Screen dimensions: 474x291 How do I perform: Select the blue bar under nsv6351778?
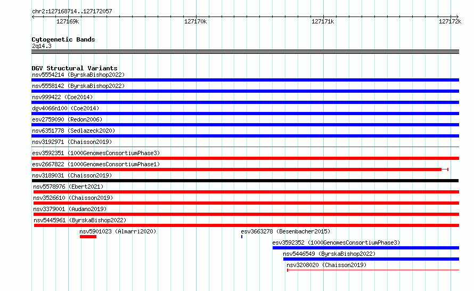245,136
